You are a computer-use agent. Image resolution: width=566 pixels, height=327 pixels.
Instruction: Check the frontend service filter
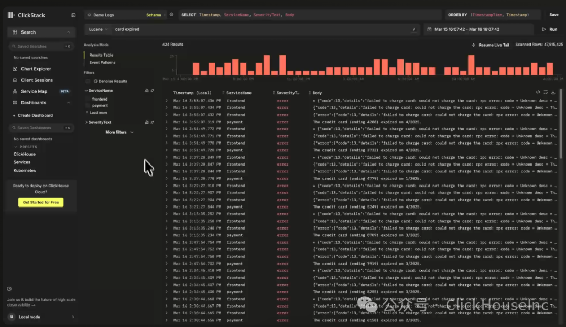88,99
